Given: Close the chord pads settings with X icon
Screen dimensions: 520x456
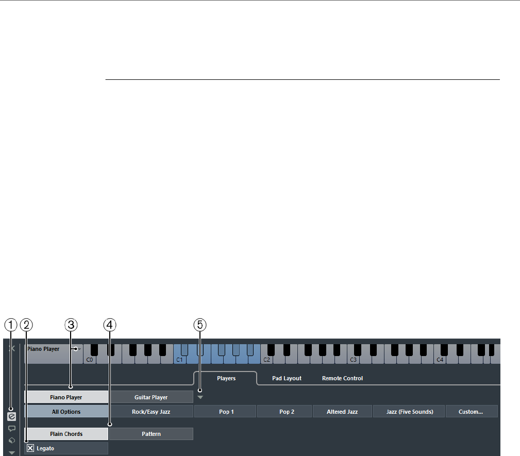Looking at the screenshot, I should [x=12, y=348].
